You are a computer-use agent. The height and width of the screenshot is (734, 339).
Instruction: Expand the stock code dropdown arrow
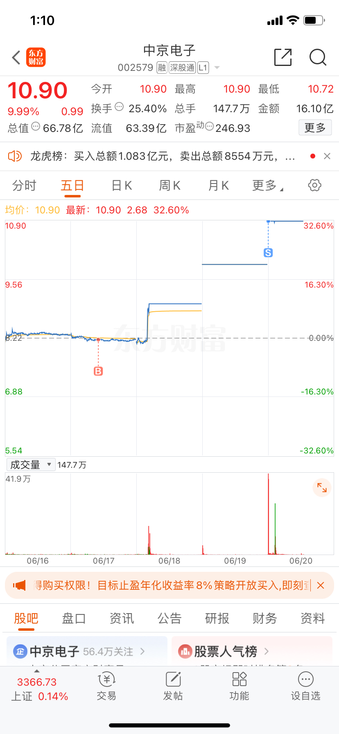click(217, 68)
